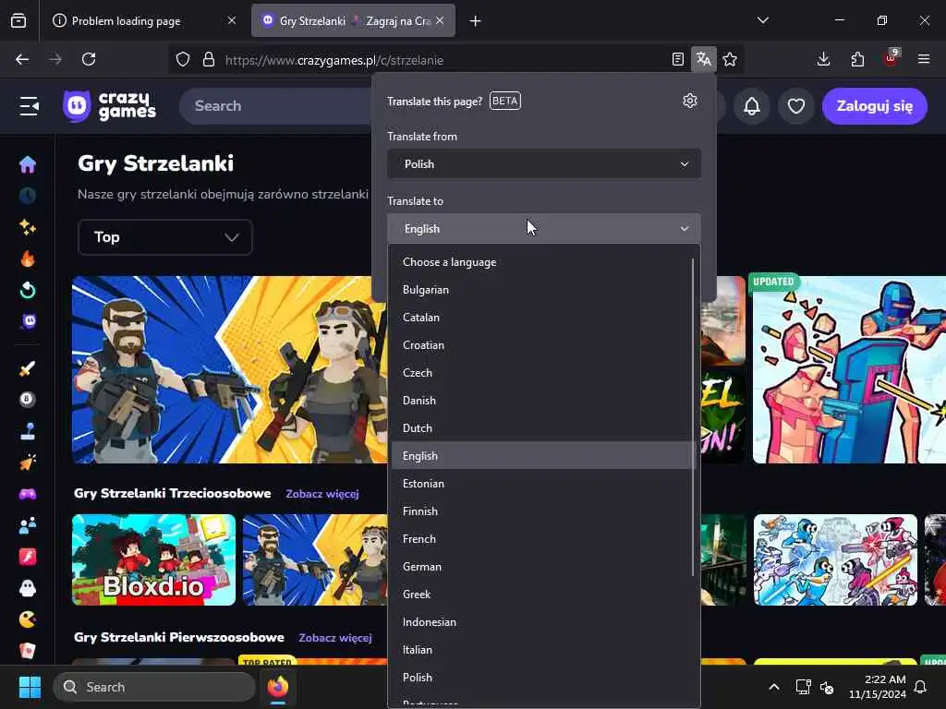The width and height of the screenshot is (946, 709).
Task: Toggle the CrazyGames sidebar menu
Action: click(x=29, y=106)
